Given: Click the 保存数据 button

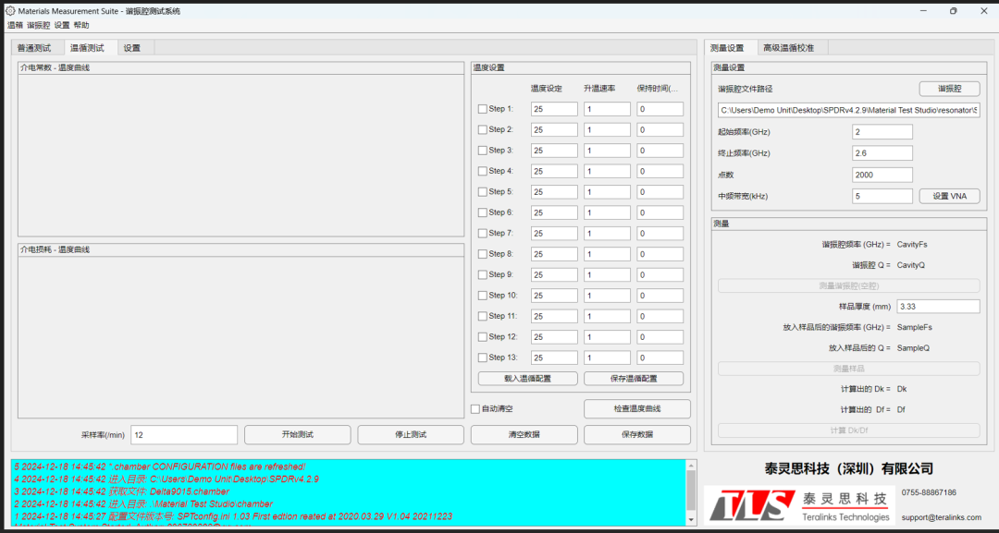Looking at the screenshot, I should 637,434.
